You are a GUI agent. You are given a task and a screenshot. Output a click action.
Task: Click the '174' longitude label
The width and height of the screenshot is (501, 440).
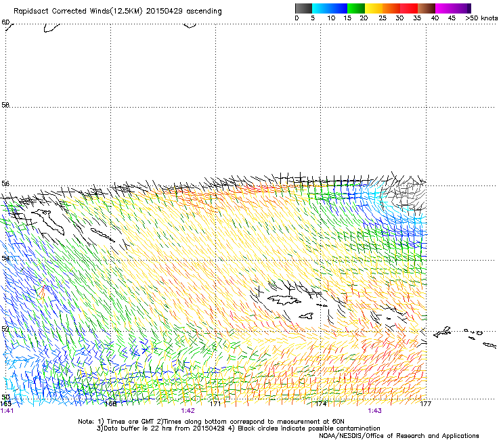pyautogui.click(x=321, y=404)
